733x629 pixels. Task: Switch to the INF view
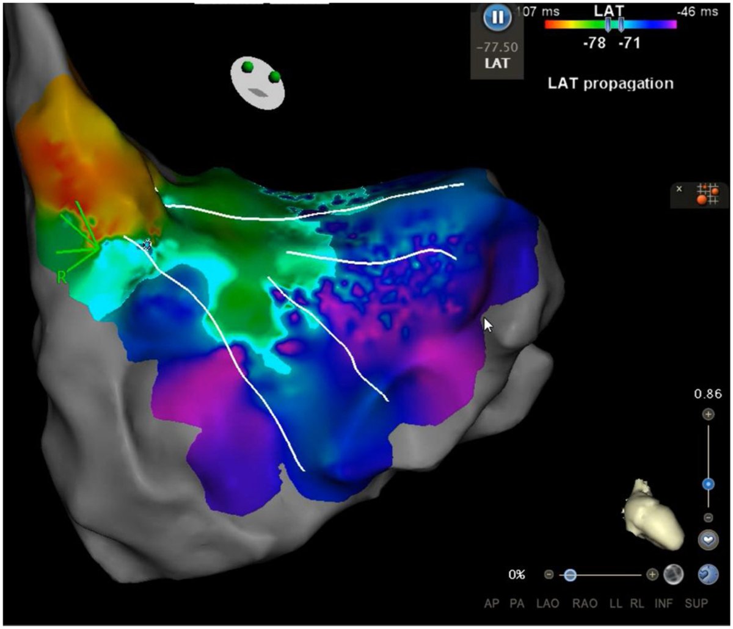click(x=664, y=603)
